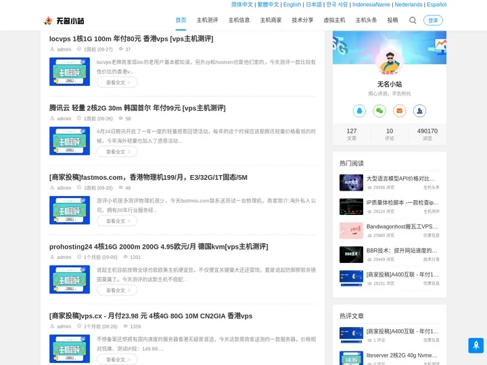Open hot read IP质量体检脚本
Screen dimensions: 487x365
click(x=402, y=202)
